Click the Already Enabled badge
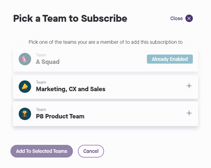211x168 pixels. click(x=170, y=59)
